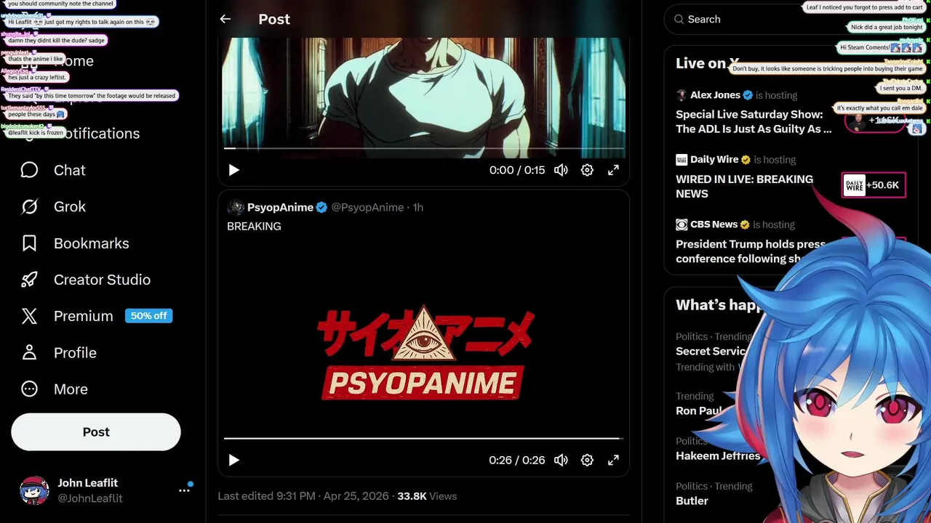Screen dimensions: 931x523
Task: Open John Leaflit account options dots
Action: [184, 490]
